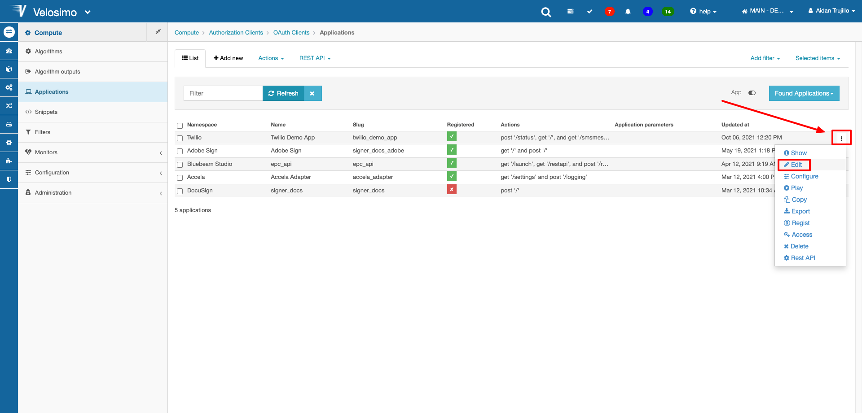Image resolution: width=862 pixels, height=413 pixels.
Task: Choose Delete from the row menu
Action: pos(796,246)
